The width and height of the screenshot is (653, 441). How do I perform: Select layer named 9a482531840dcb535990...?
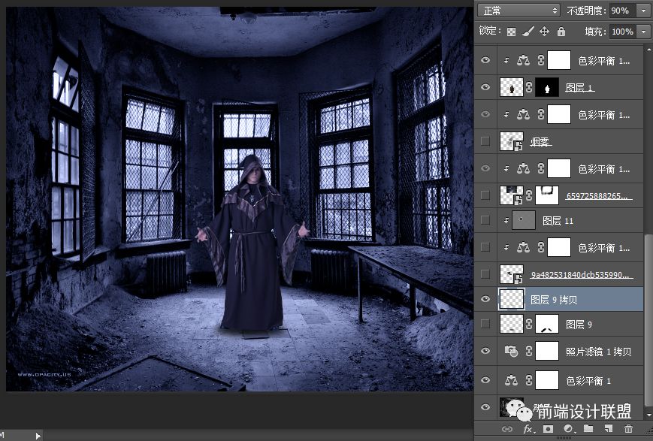click(582, 274)
